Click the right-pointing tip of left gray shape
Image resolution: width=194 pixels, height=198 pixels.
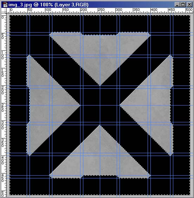pos(80,105)
